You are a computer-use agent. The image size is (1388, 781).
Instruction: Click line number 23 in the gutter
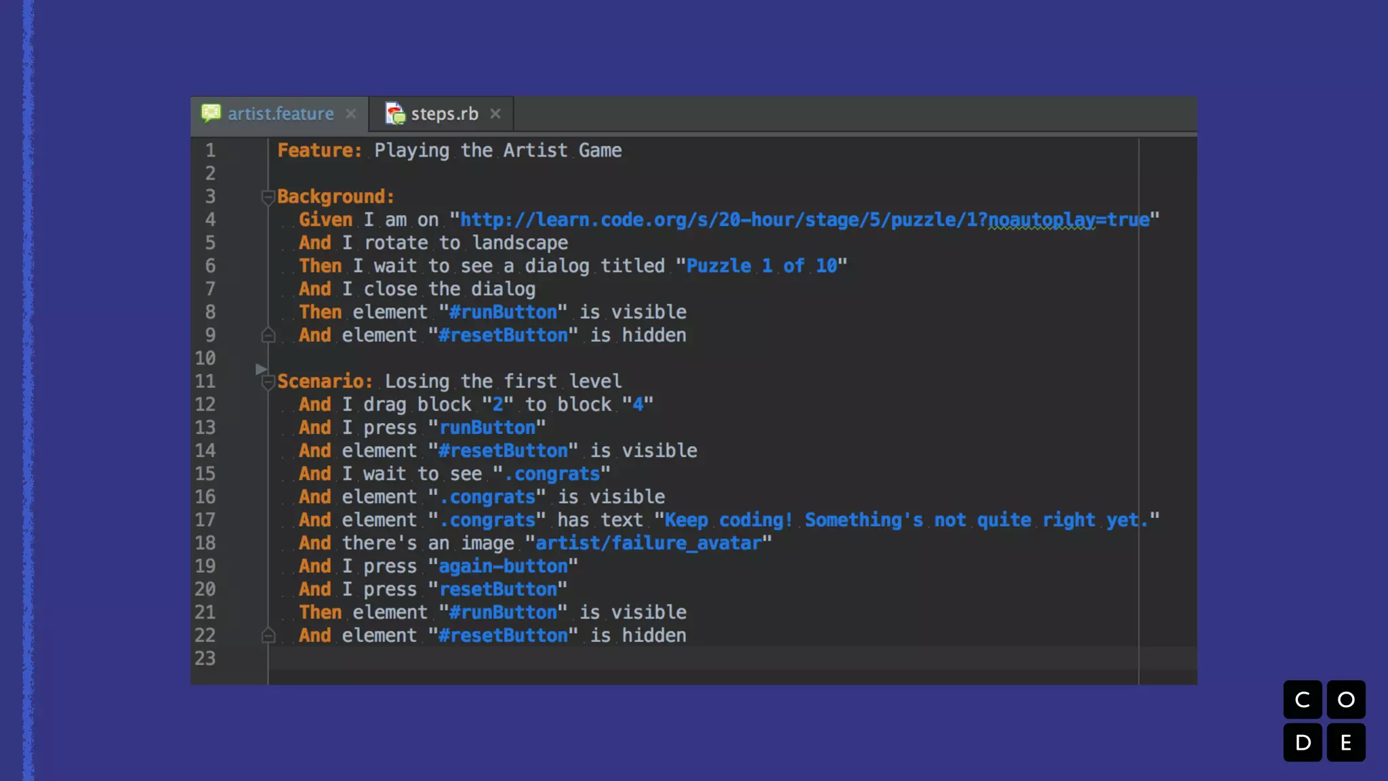coord(205,658)
